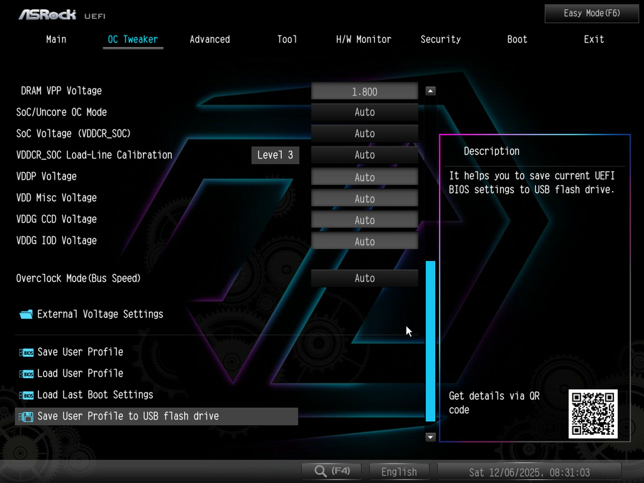
Task: Open the SoC/Uncore OC Mode dropdown
Action: 365,112
